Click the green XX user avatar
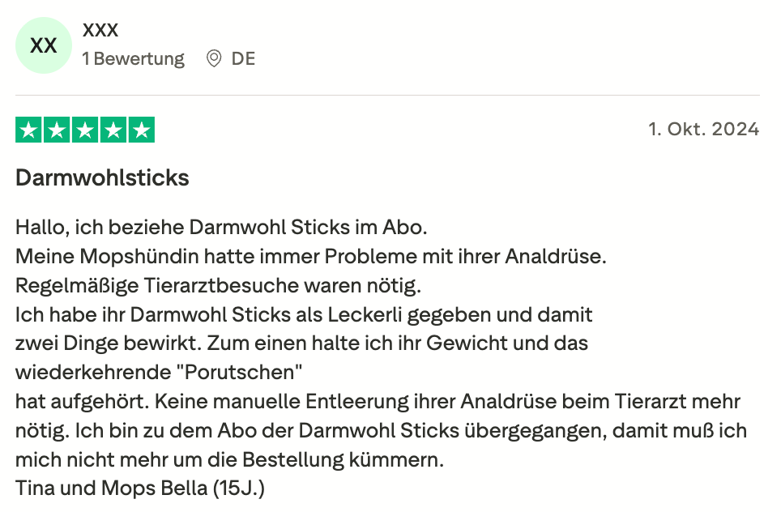781x512 pixels. click(x=44, y=45)
